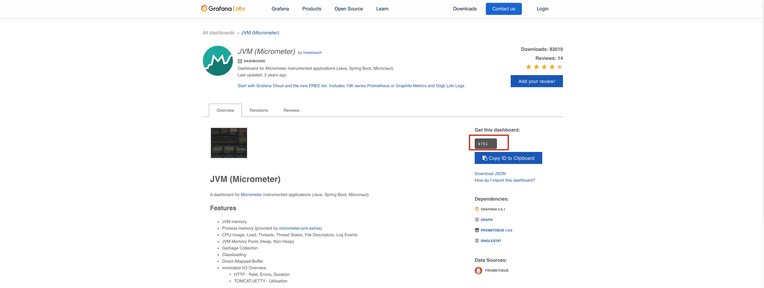Click the Graph panel dependency icon

(477, 220)
